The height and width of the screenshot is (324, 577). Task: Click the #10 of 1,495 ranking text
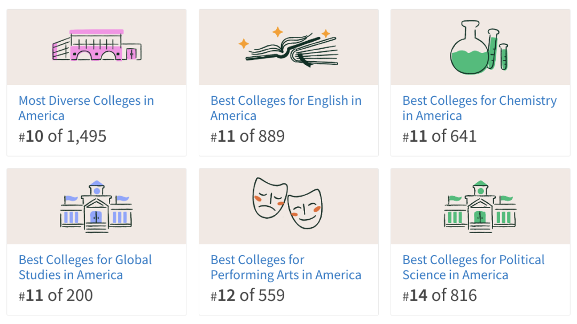click(x=63, y=136)
